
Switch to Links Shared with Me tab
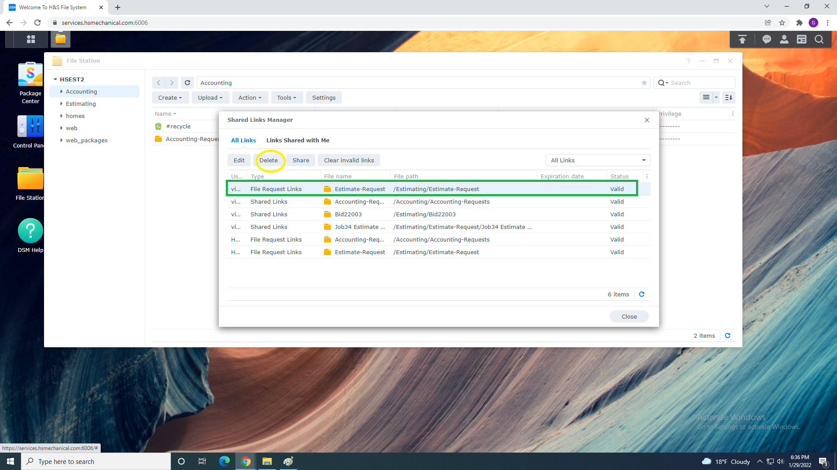pyautogui.click(x=298, y=140)
